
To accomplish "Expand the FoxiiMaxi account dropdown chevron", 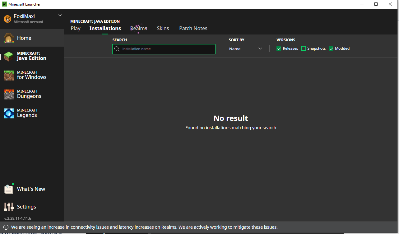I will (60, 16).
